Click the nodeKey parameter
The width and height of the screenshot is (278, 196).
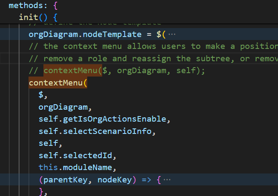coord(114,180)
